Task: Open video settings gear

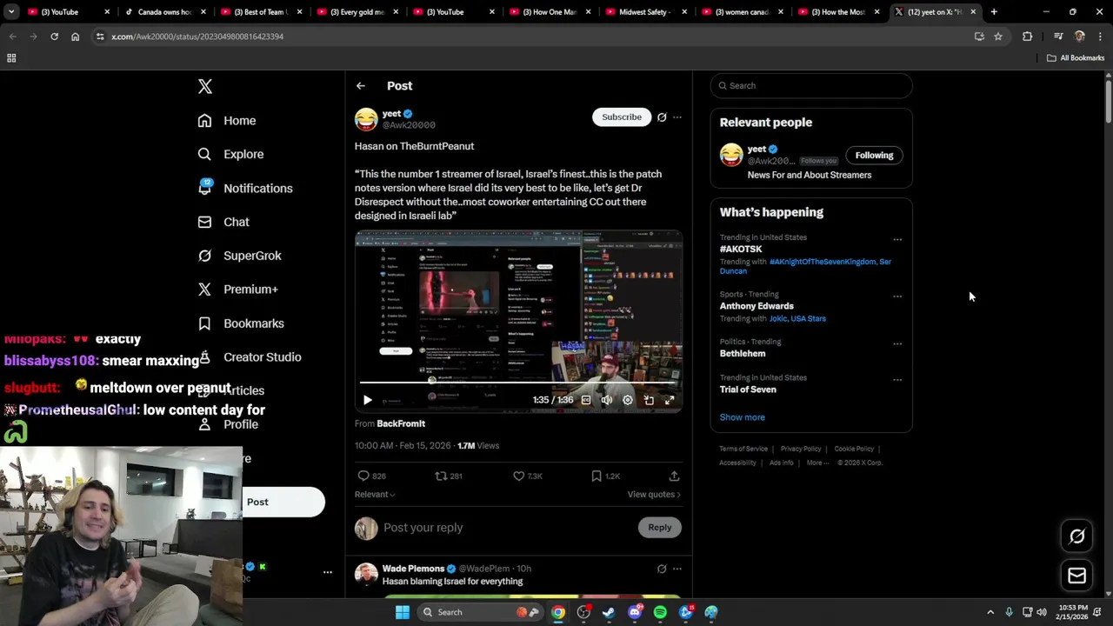Action: (628, 400)
